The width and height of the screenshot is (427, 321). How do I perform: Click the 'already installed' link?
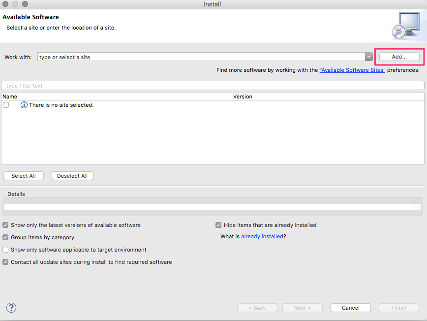point(262,236)
